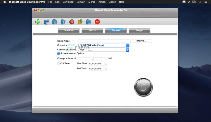
Task: Click the monitor status icon in menu bar
Action: (x=184, y=2)
